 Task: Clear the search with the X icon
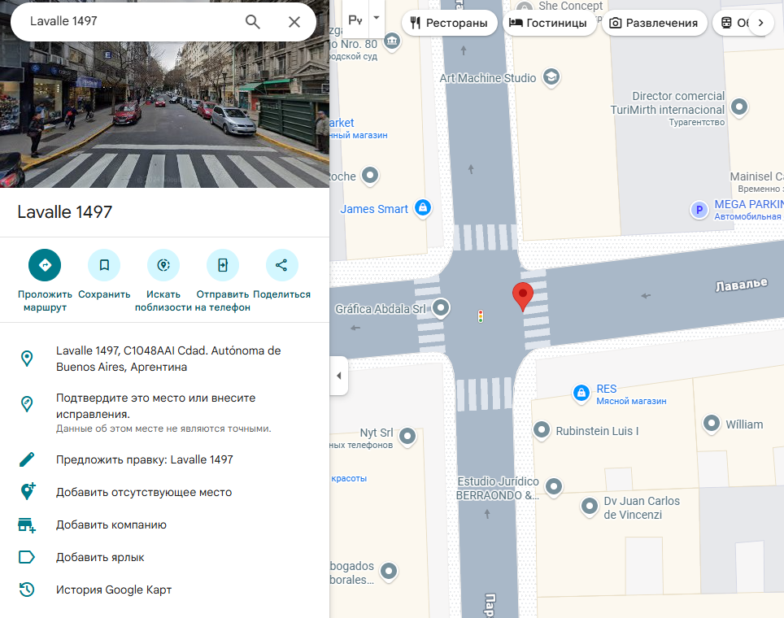pyautogui.click(x=294, y=22)
